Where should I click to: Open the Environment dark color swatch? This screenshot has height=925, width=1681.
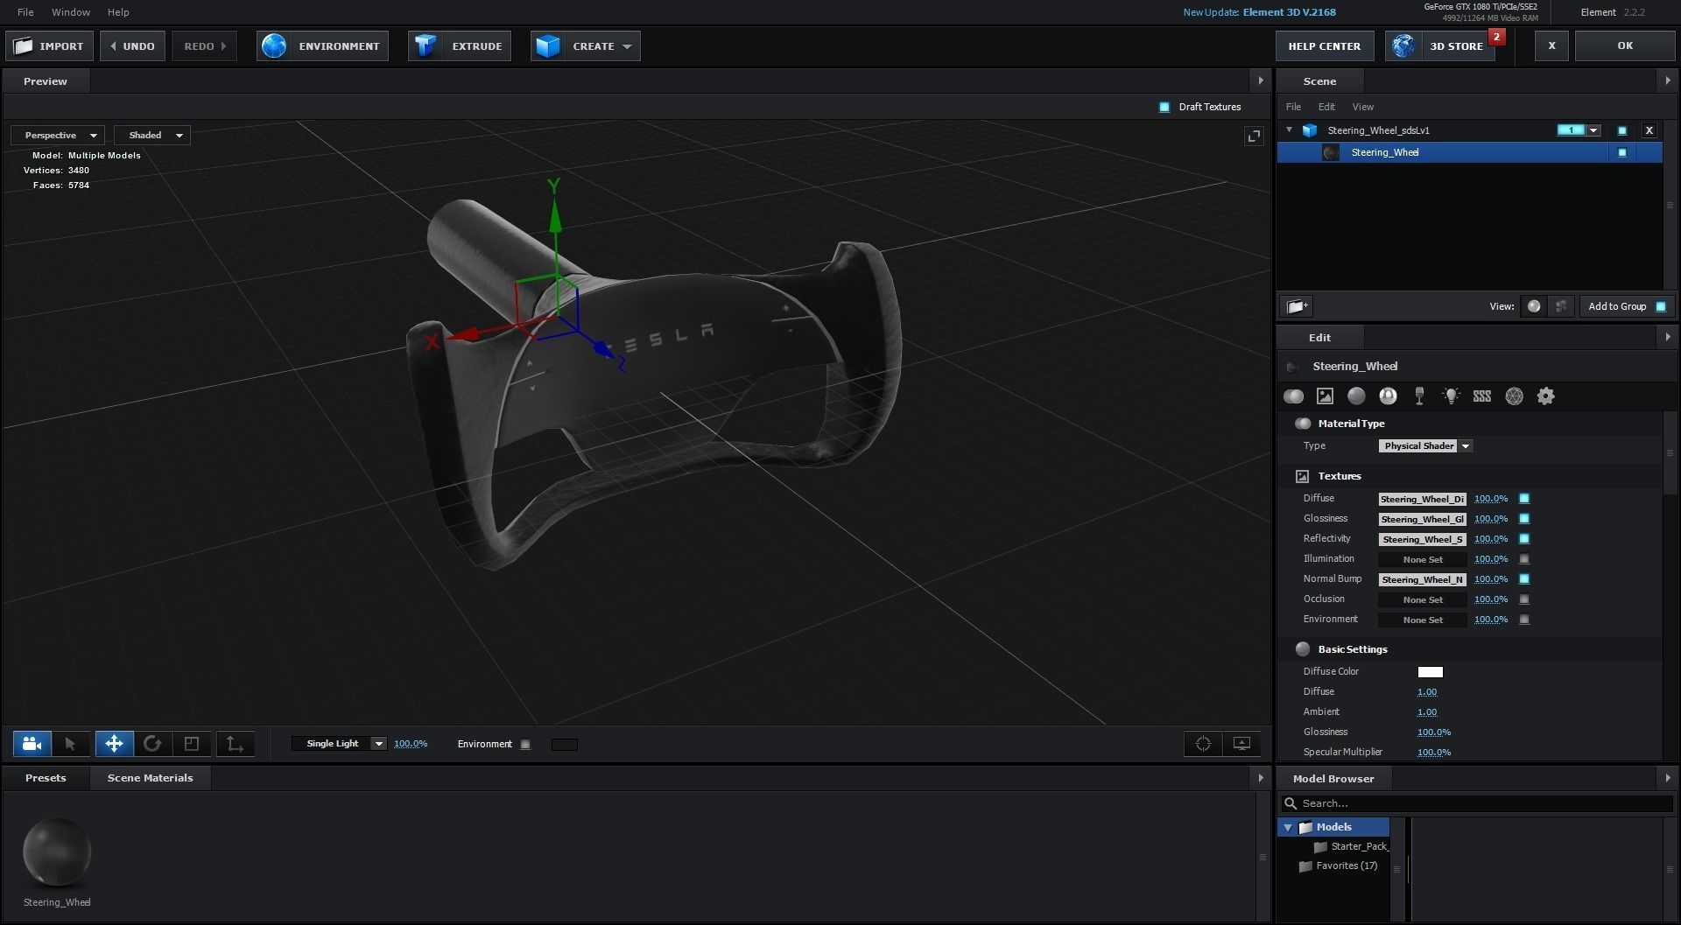pos(565,745)
